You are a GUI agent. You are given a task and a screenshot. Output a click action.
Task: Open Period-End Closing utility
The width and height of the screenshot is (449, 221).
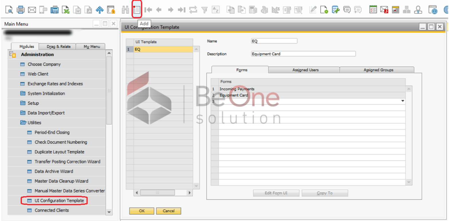point(52,132)
